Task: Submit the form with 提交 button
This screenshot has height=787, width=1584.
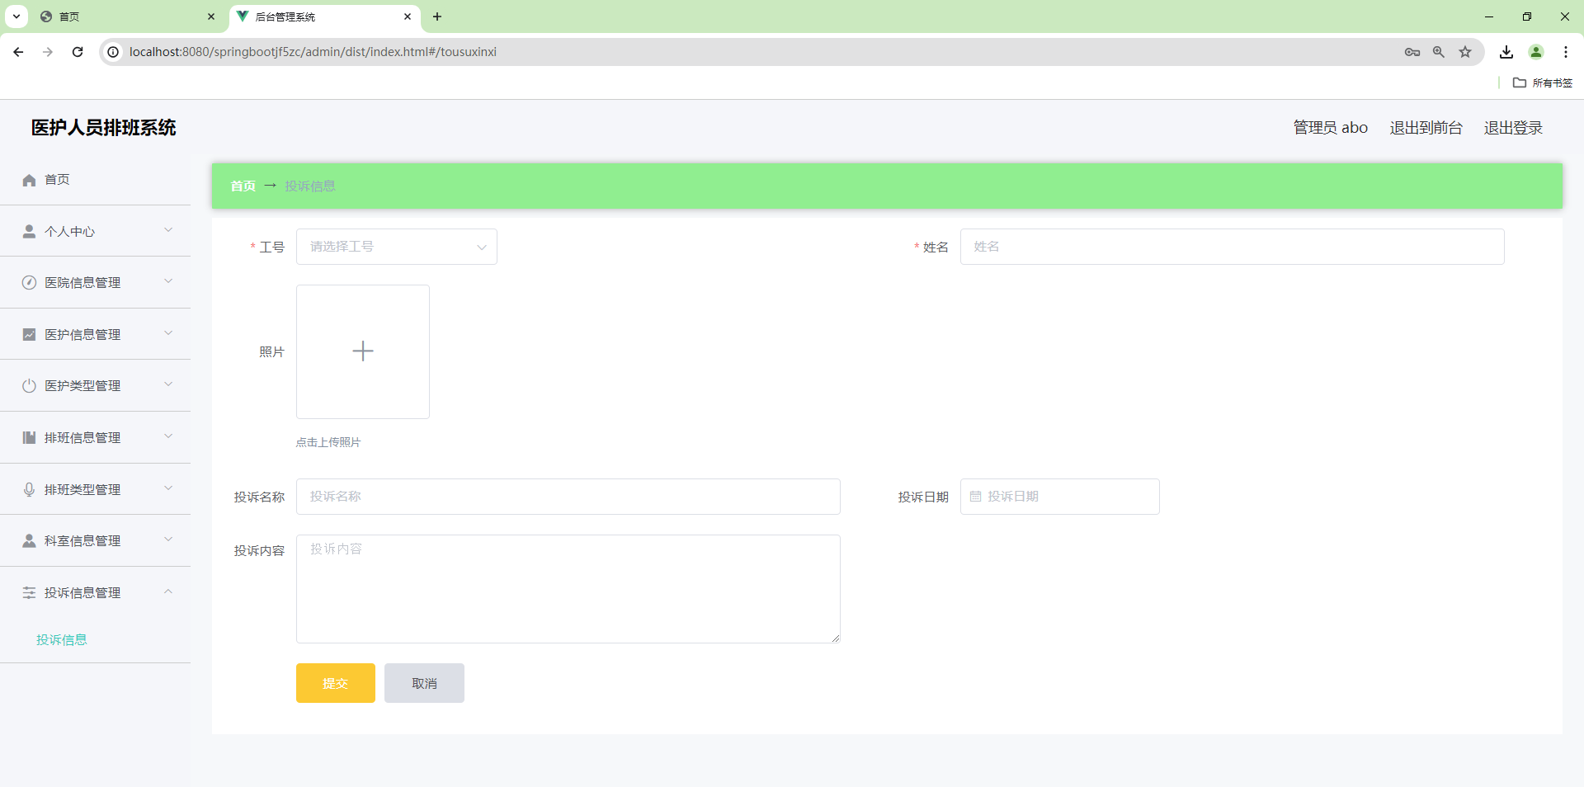Action: coord(336,683)
